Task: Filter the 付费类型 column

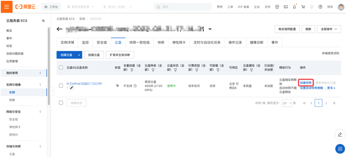Action: click(x=197, y=70)
